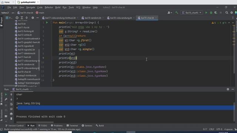Switch to bai18-random.kt editor tab

pyautogui.click(x=93, y=18)
